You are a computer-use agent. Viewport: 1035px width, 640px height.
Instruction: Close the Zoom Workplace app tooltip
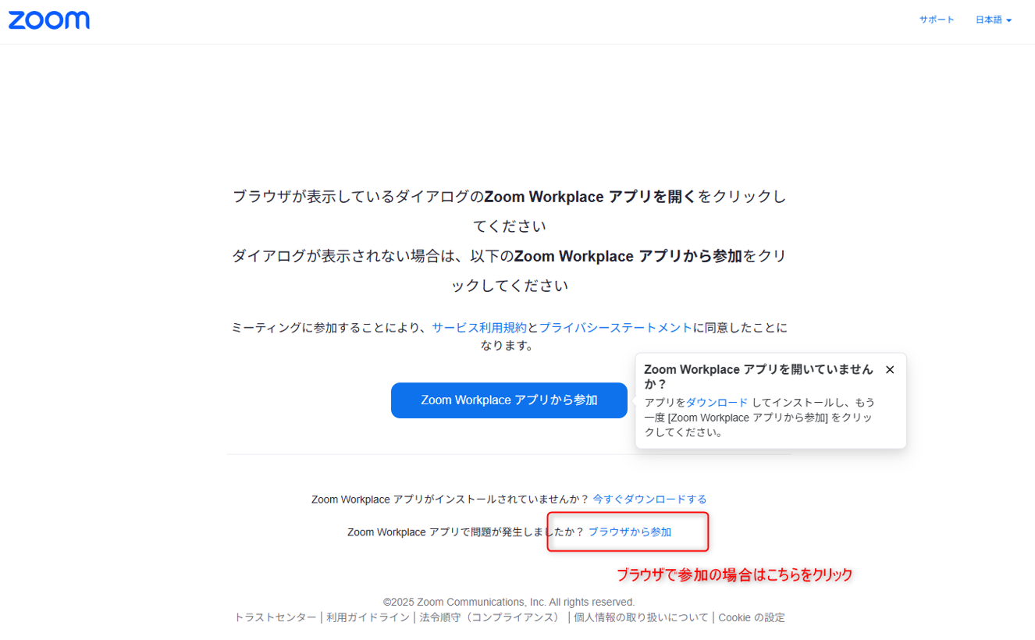click(890, 370)
